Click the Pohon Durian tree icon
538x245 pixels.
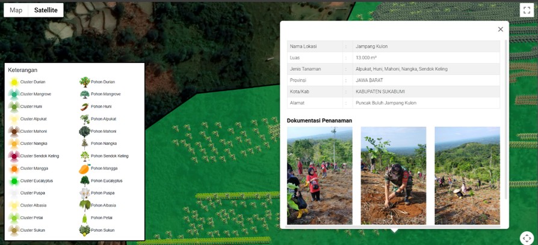coord(84,82)
